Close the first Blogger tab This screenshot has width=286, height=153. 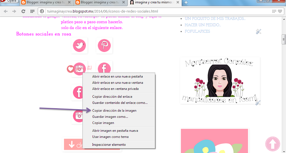pos(69,2)
